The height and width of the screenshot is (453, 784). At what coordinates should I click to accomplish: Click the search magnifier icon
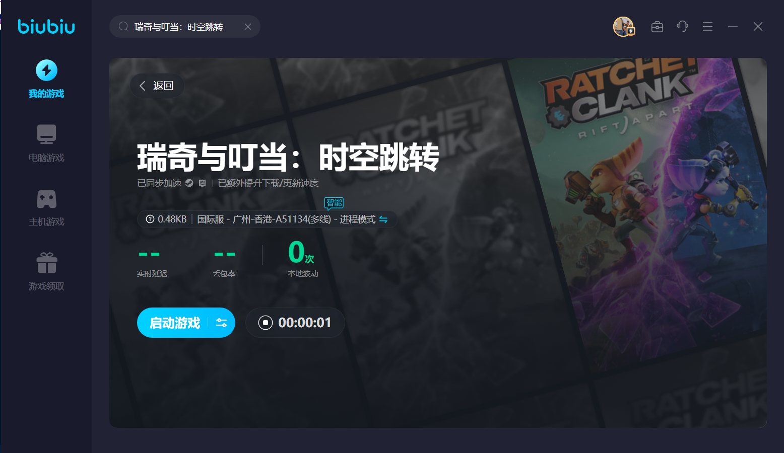123,27
